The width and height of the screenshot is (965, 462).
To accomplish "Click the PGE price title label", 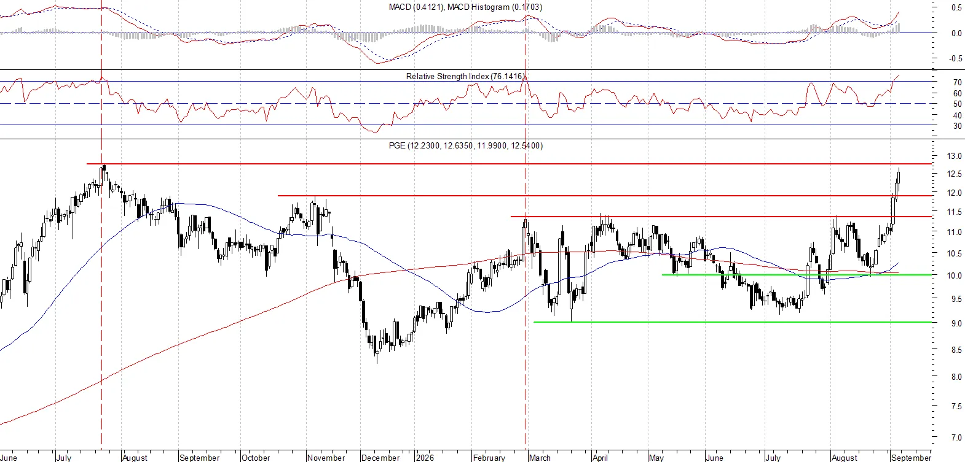I will pyautogui.click(x=465, y=145).
